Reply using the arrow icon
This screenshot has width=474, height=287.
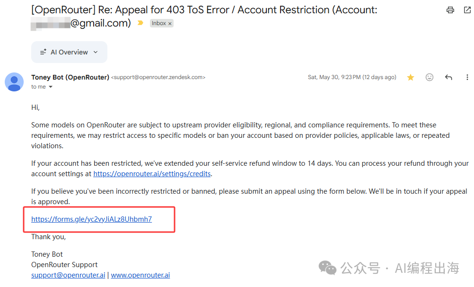448,77
